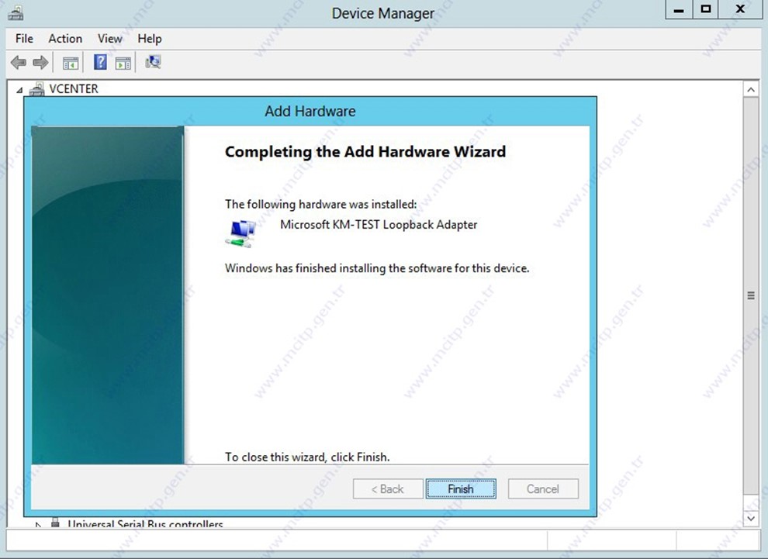Viewport: 768px width, 559px height.
Task: Click the Back button in Add Hardware wizard
Action: (x=388, y=488)
